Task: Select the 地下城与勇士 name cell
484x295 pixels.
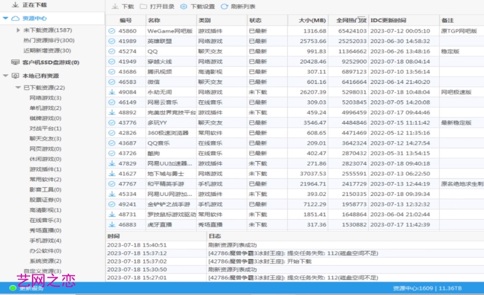Action: click(x=171, y=173)
